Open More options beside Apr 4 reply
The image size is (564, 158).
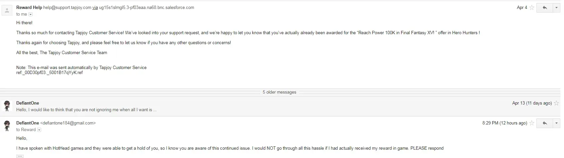tap(557, 8)
